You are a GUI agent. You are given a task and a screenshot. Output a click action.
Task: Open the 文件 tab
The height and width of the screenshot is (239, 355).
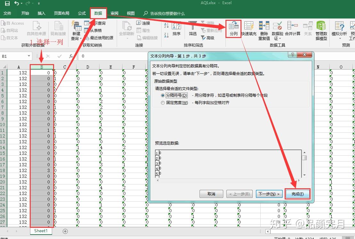[7, 13]
